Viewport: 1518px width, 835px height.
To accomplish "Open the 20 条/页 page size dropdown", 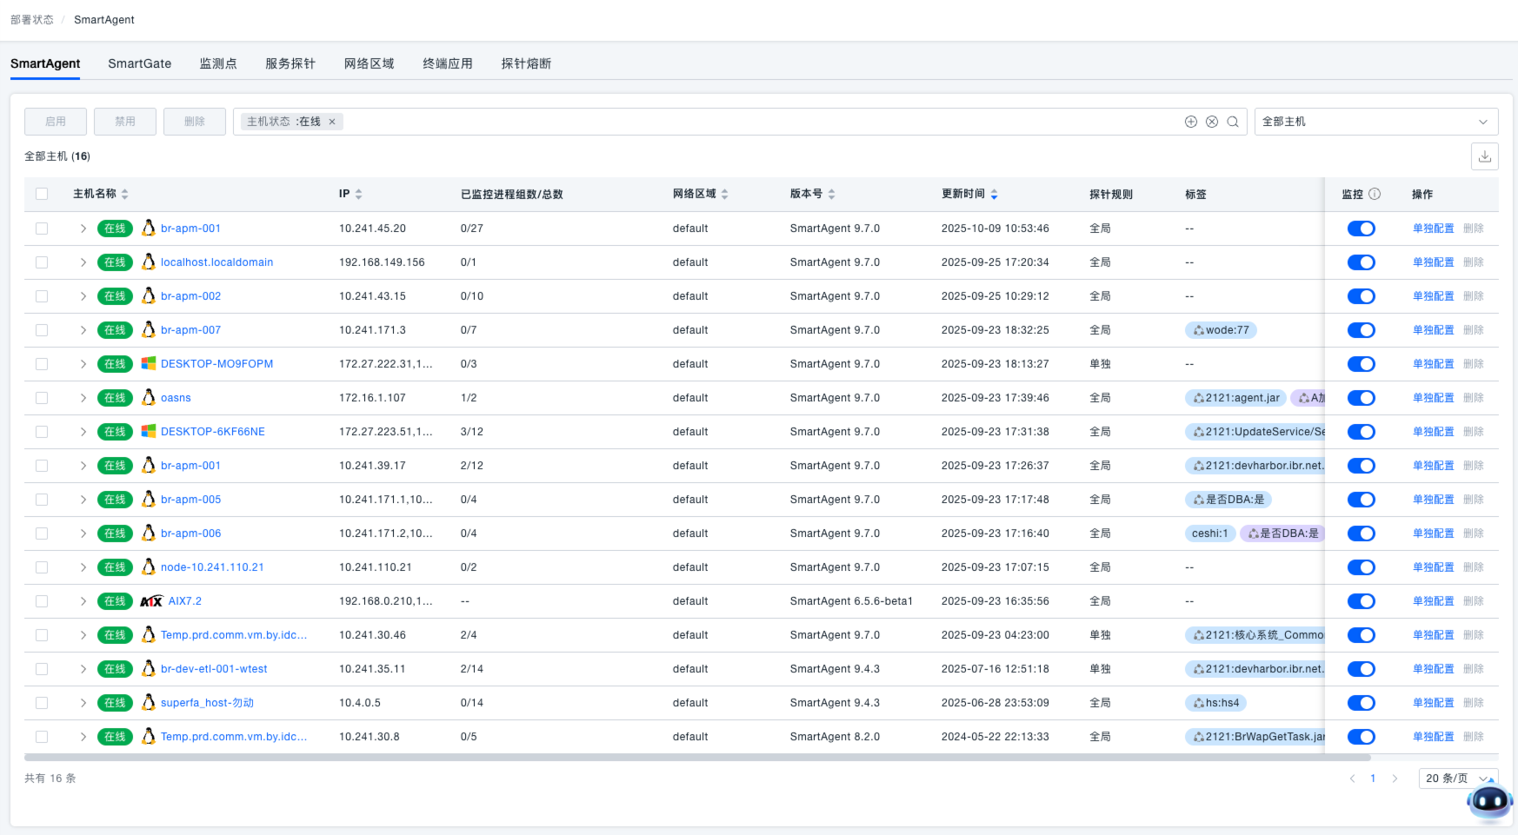I will pyautogui.click(x=1457, y=779).
